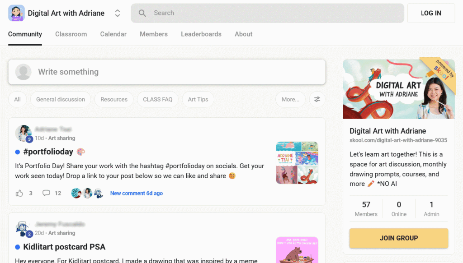Expand the group switcher chevrons

tap(118, 13)
